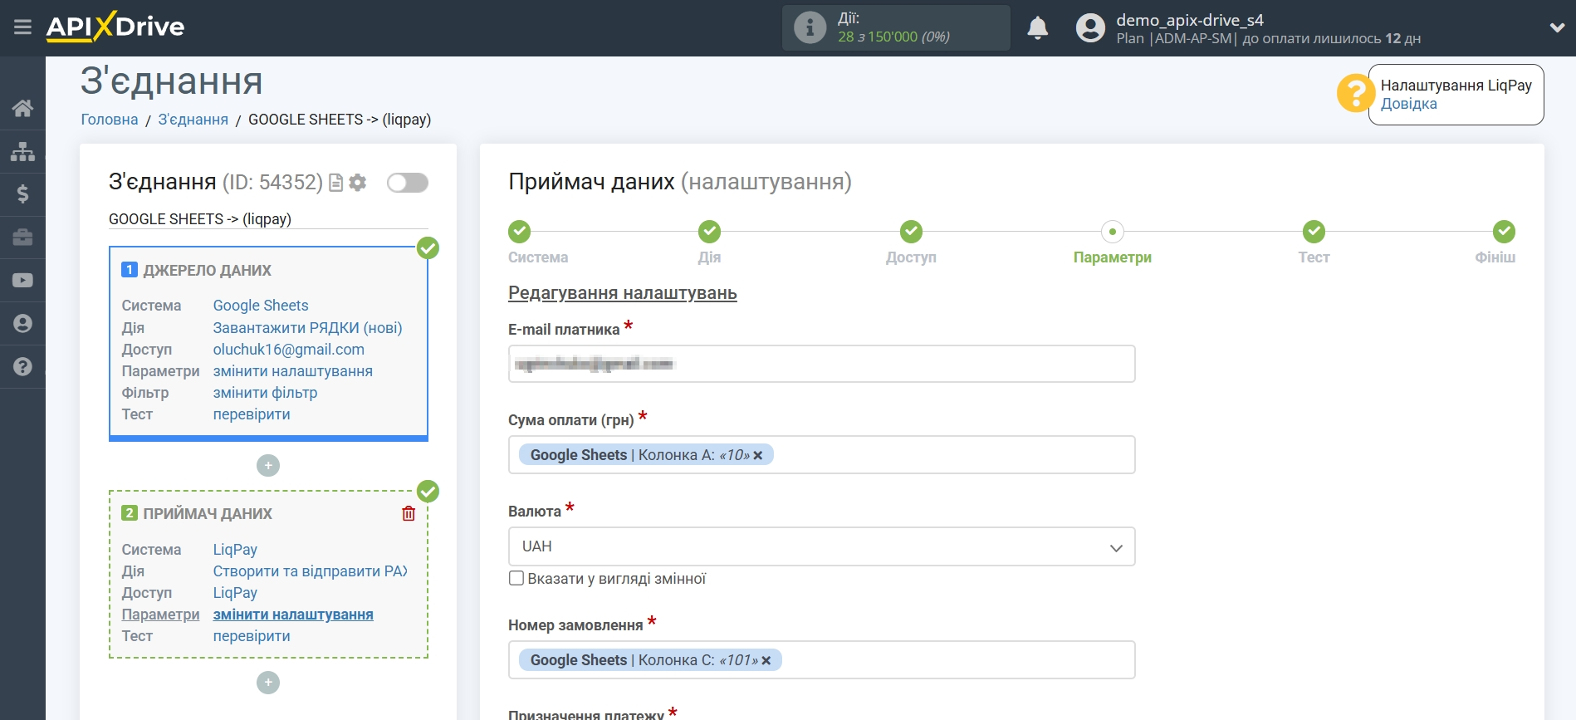Click E-mail платника input field
Screen dimensions: 1576x720
[821, 364]
